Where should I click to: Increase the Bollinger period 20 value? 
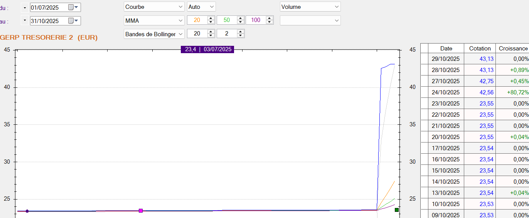[211, 32]
